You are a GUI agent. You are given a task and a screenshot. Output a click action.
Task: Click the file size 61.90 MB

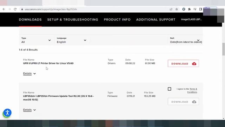pyautogui.click(x=150, y=63)
